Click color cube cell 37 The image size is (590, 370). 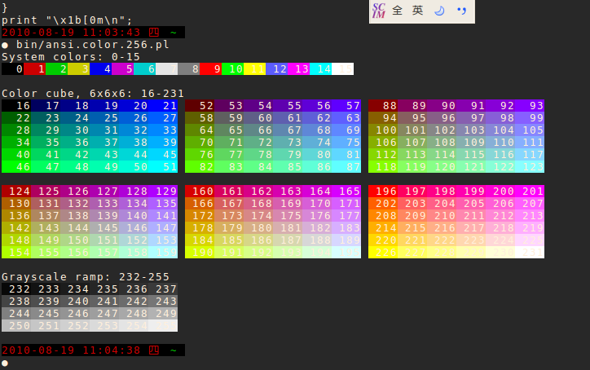104,143
